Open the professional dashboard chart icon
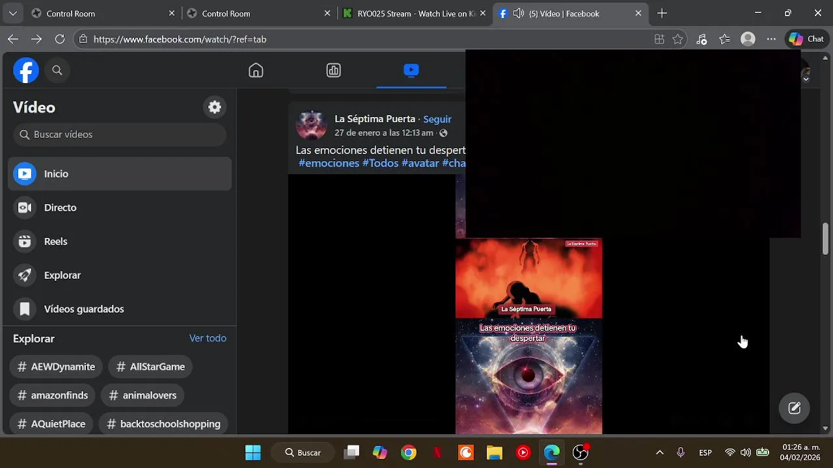This screenshot has height=468, width=833. [x=333, y=70]
